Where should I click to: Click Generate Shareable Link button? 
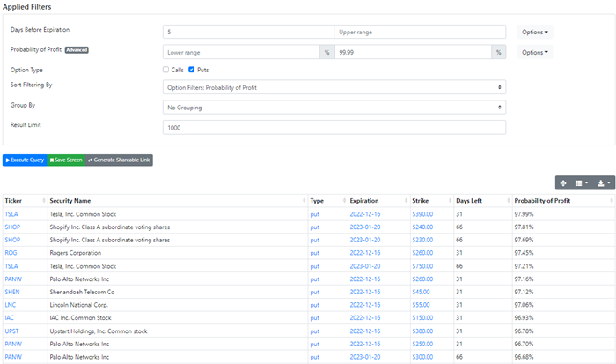(119, 160)
